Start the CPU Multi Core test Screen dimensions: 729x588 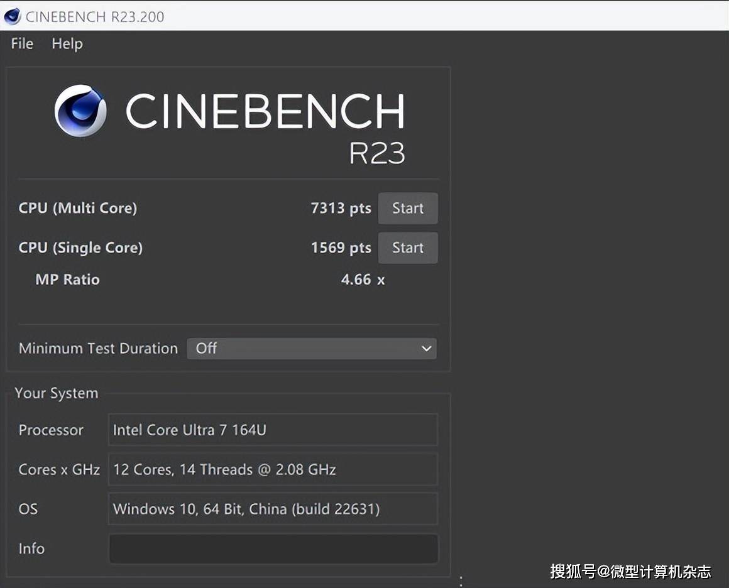tap(408, 208)
